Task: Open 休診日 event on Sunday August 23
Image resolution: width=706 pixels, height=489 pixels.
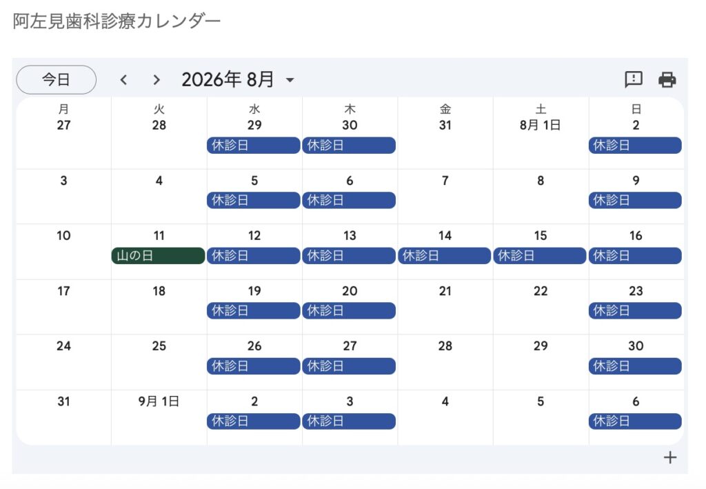Action: point(635,310)
